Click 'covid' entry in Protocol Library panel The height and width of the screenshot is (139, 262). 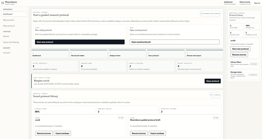pyautogui.click(x=233, y=41)
